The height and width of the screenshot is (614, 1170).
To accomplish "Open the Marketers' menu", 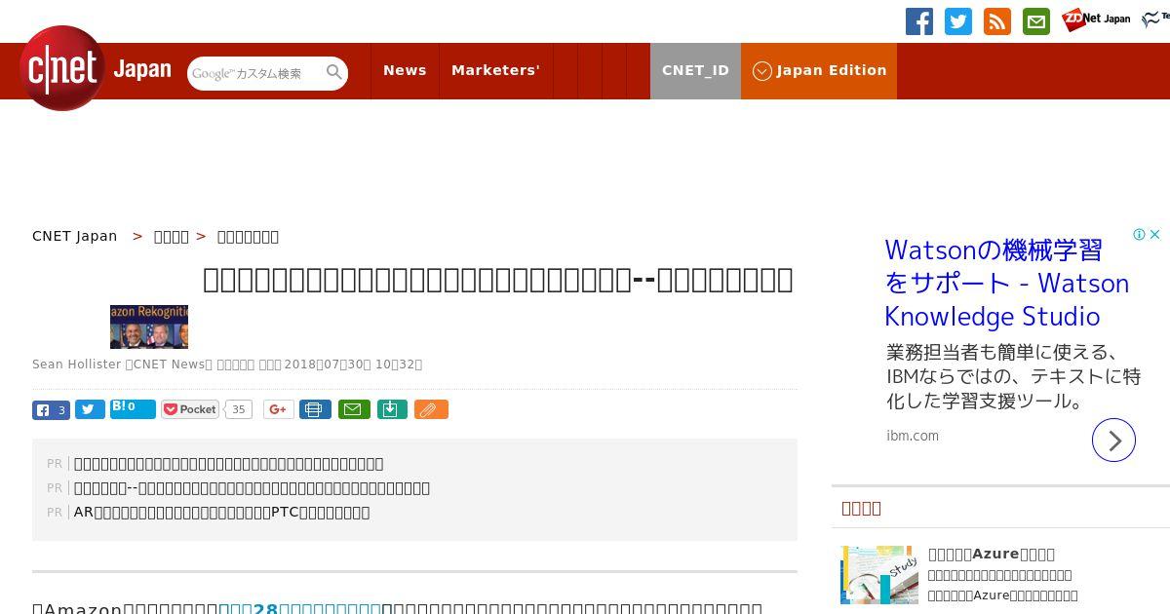I will [x=495, y=70].
